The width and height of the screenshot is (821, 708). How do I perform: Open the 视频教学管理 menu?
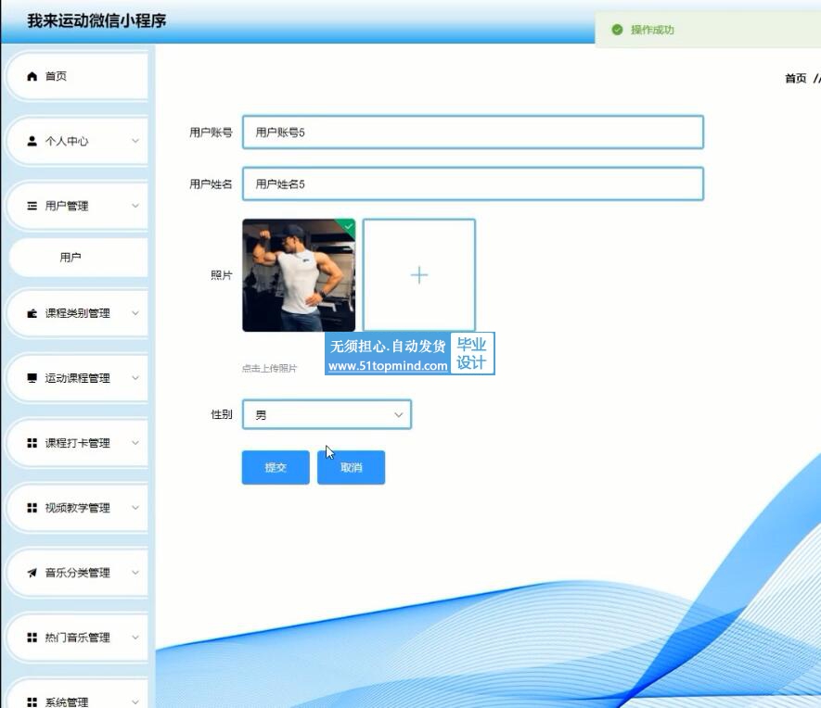[x=78, y=508]
